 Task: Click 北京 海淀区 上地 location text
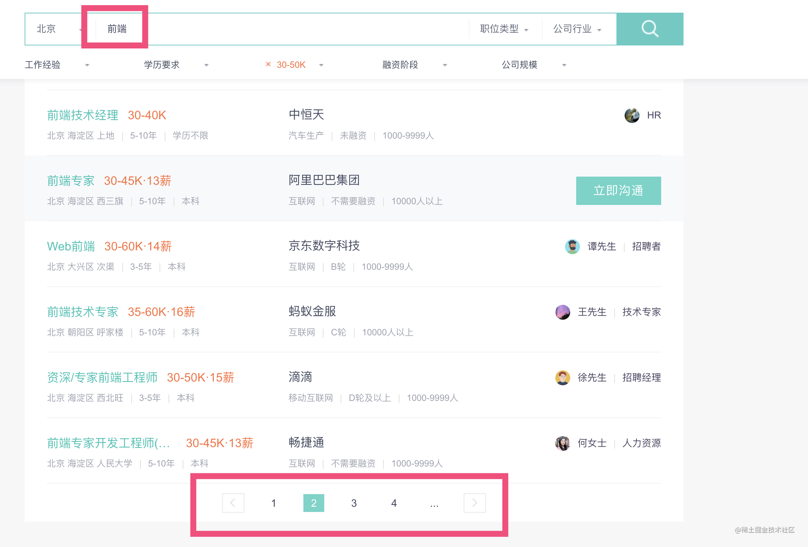81,136
